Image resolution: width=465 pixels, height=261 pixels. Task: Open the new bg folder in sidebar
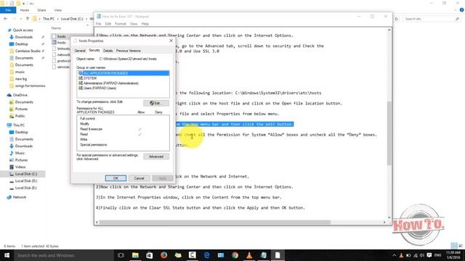[21, 79]
